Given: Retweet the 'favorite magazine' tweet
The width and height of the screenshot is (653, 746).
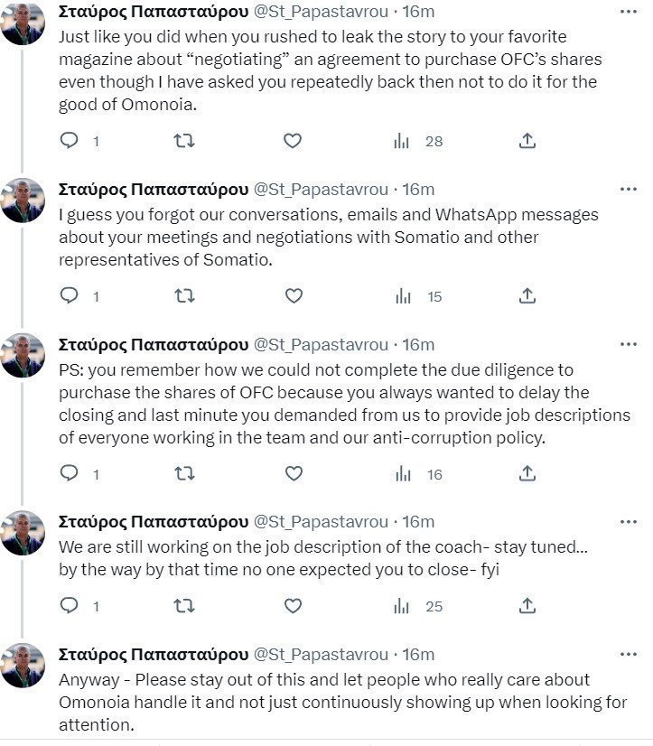Looking at the screenshot, I should coord(183,140).
